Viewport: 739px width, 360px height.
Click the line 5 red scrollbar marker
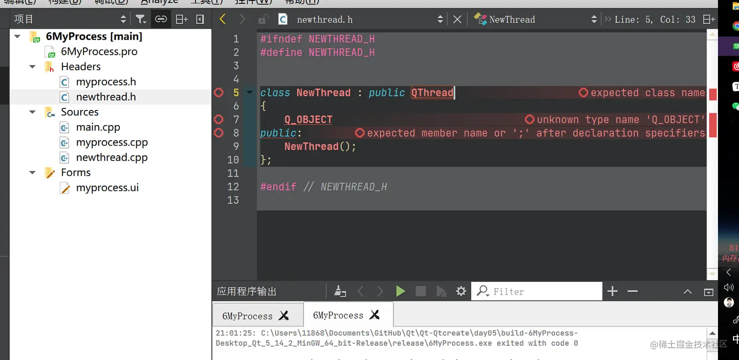pos(713,94)
